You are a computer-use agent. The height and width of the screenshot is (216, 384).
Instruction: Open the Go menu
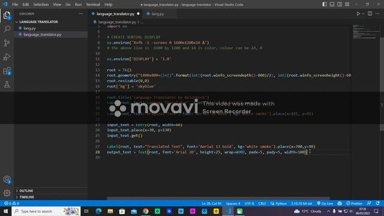click(x=68, y=4)
